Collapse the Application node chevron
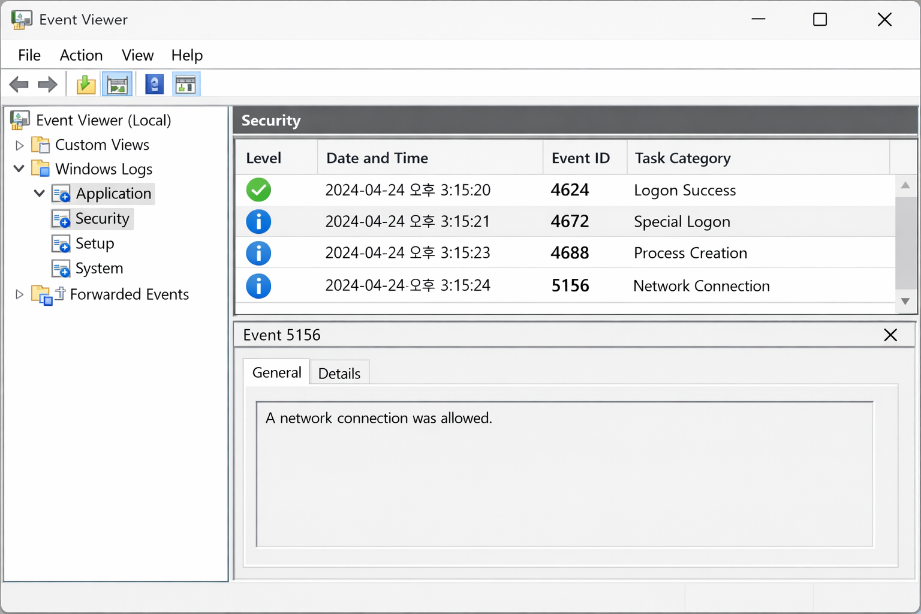The width and height of the screenshot is (921, 614). [x=40, y=194]
